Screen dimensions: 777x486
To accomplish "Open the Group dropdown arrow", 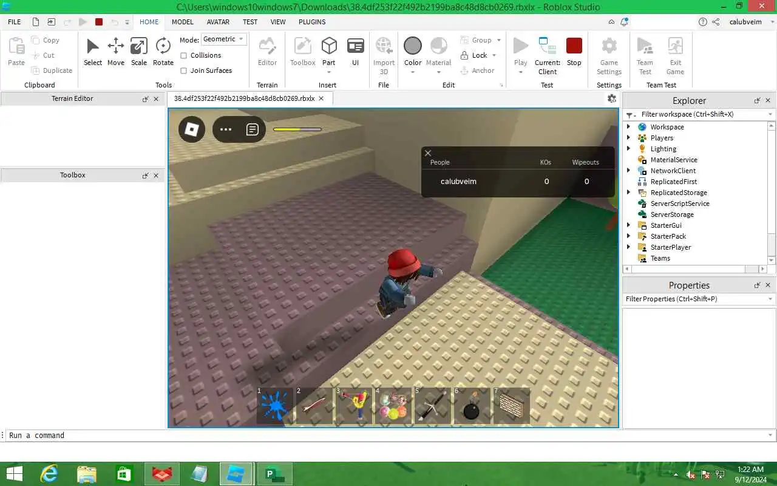I will coord(499,40).
